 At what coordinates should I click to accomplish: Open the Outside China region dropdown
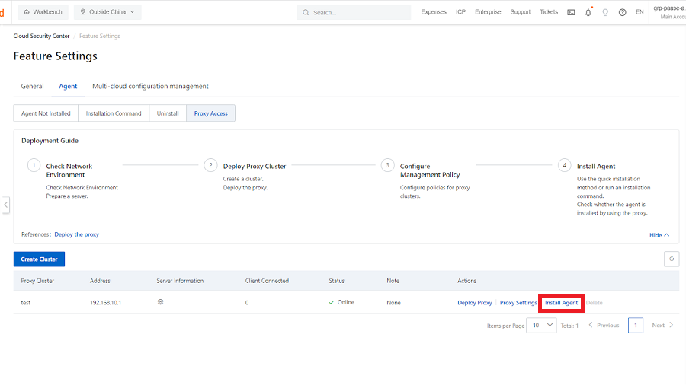point(107,12)
